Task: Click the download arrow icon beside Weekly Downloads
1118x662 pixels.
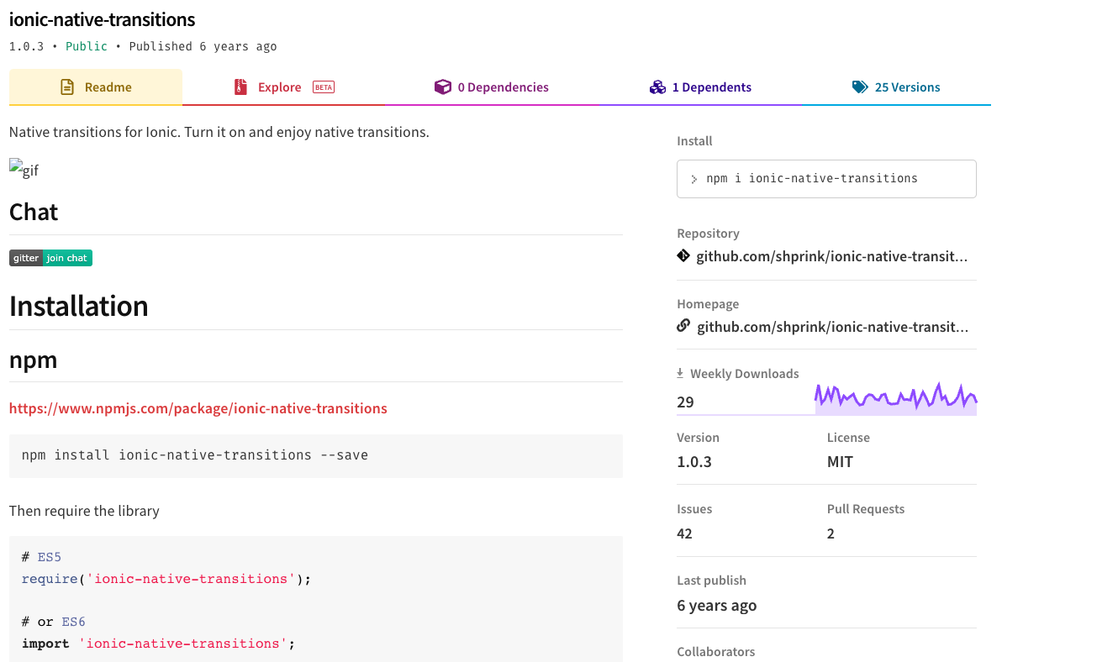Action: tap(679, 372)
